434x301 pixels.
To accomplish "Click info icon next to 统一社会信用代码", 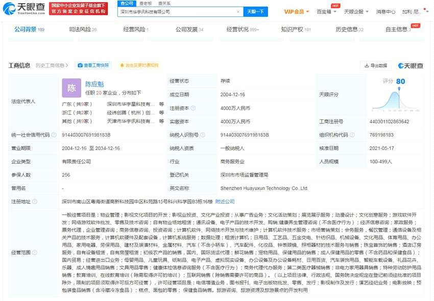I will click(x=54, y=135).
